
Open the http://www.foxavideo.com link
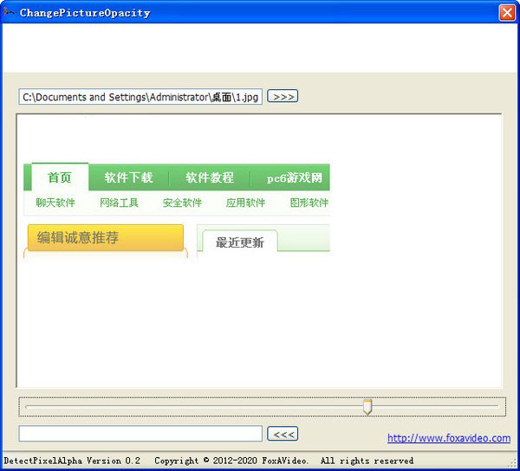(x=449, y=438)
